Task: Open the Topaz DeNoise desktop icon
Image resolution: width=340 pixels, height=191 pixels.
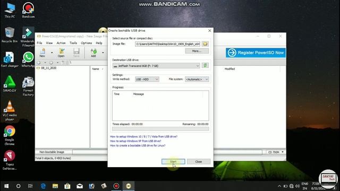Action: (10, 160)
